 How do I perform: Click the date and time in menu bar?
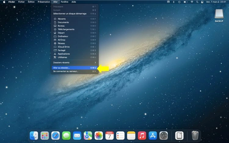(216, 2)
